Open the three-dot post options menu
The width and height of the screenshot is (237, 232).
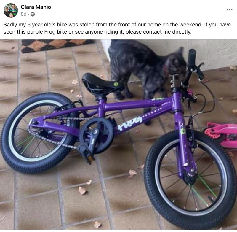229,10
